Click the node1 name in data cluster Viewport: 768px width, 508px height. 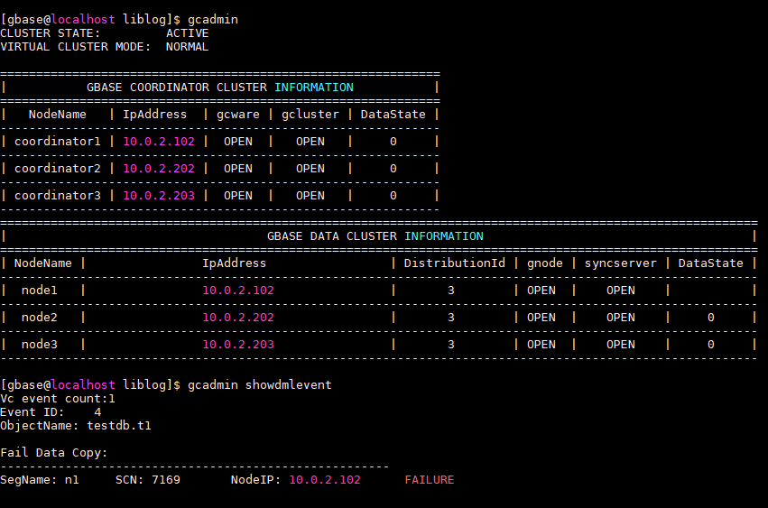point(39,291)
